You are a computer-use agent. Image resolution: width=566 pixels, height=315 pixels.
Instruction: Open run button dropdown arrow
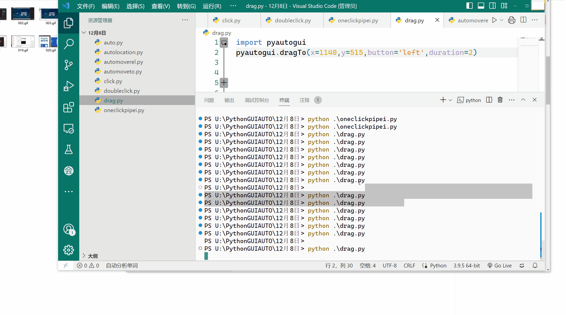point(502,20)
